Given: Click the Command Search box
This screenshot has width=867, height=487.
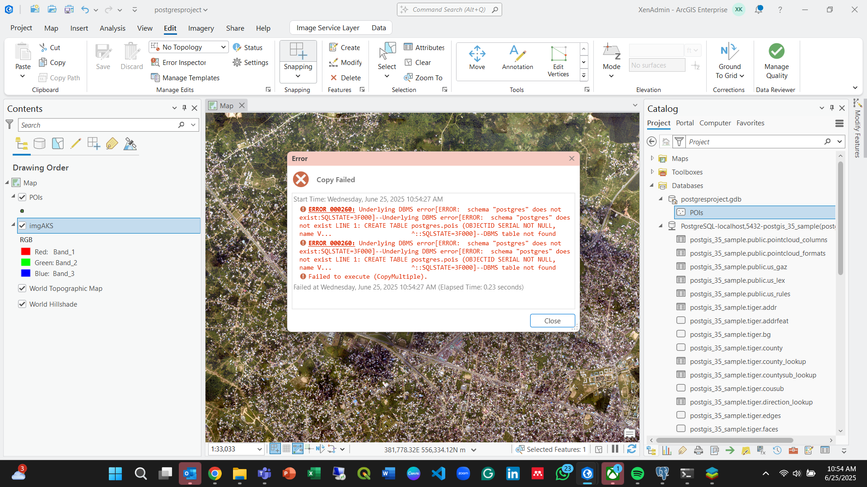Looking at the screenshot, I should [x=449, y=9].
